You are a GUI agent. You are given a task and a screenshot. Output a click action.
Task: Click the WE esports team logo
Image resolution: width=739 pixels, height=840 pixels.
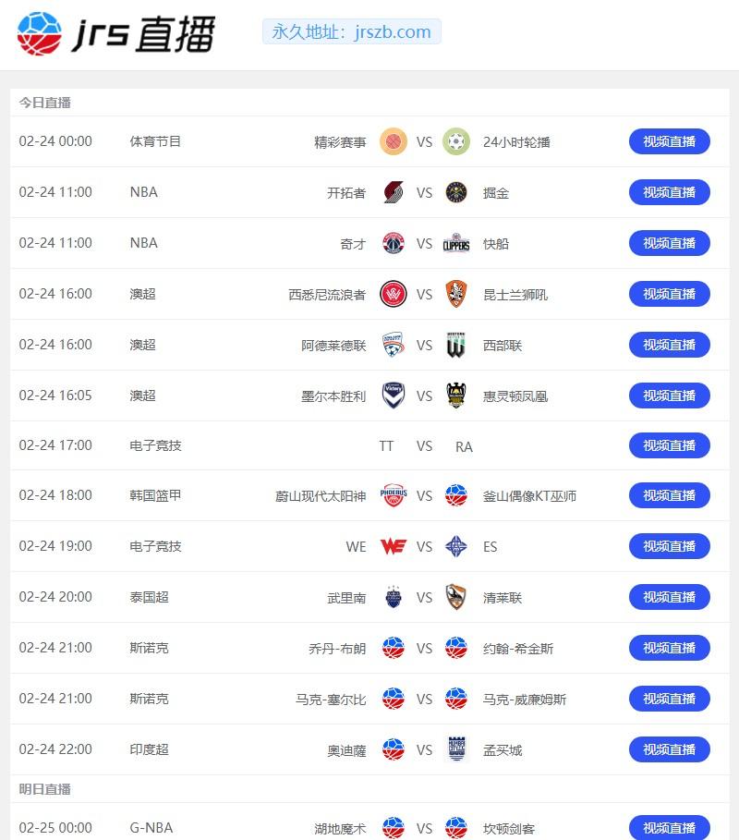[394, 546]
